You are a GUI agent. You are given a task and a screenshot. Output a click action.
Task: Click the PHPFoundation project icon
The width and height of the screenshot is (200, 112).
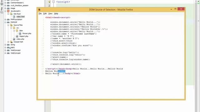click(8, 19)
